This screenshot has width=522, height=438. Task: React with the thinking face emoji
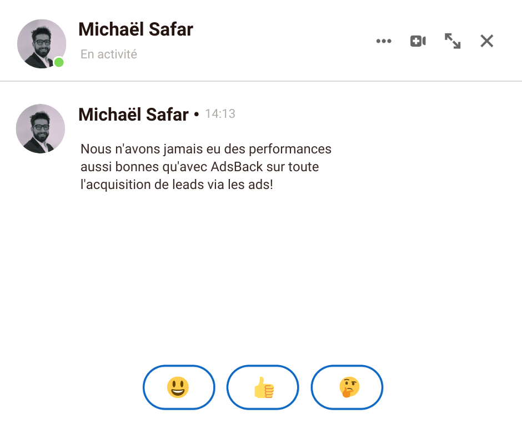(347, 387)
